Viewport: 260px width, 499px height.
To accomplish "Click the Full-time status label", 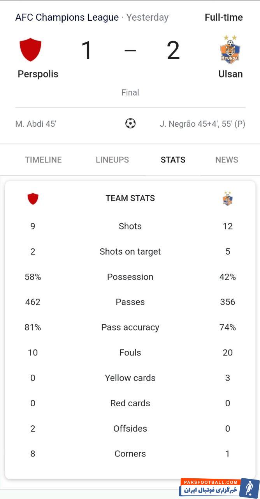I will point(224,18).
